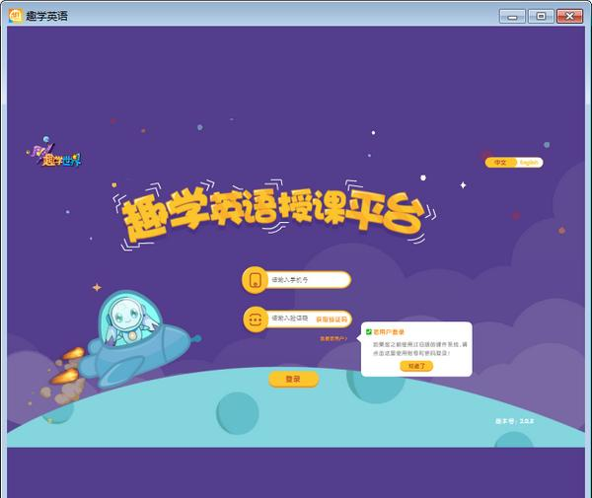This screenshot has width=592, height=498.
Task: Switch language to English
Action: point(529,163)
